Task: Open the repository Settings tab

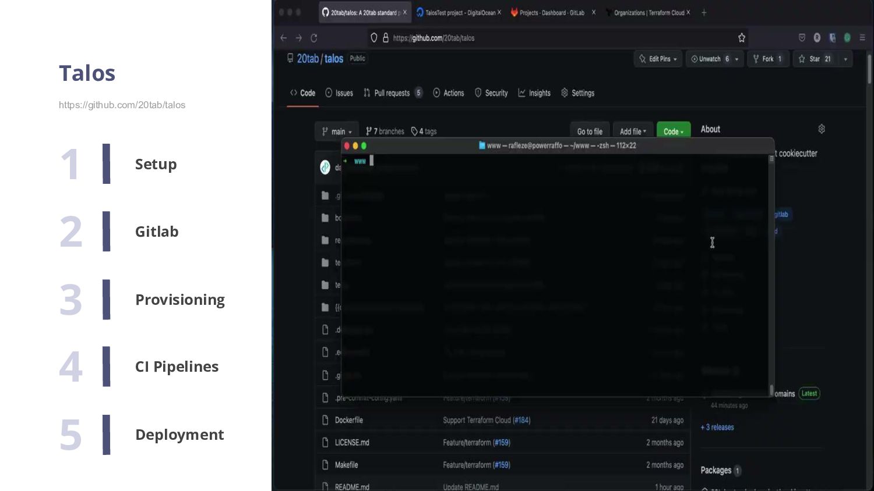Action: (577, 93)
